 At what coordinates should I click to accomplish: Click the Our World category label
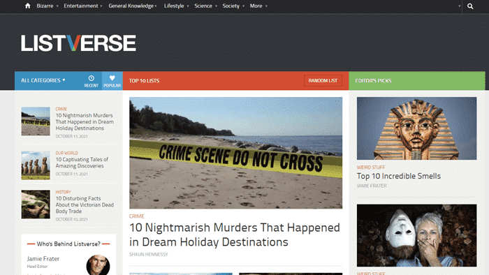(x=67, y=153)
